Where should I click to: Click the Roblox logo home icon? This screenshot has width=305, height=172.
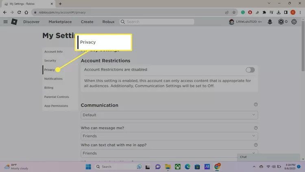point(14,22)
